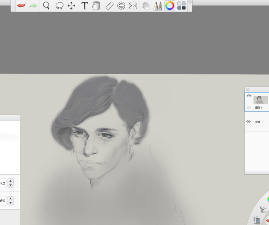Select the 图层1 layer thumbnail
The width and height of the screenshot is (269, 225).
tap(261, 100)
